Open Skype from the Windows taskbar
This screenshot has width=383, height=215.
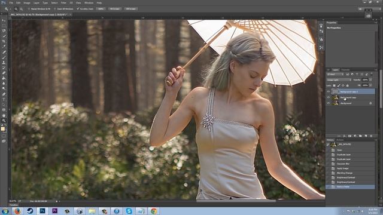129,211
